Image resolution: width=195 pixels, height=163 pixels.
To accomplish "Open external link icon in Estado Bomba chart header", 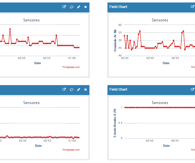I will (x=192, y=90).
